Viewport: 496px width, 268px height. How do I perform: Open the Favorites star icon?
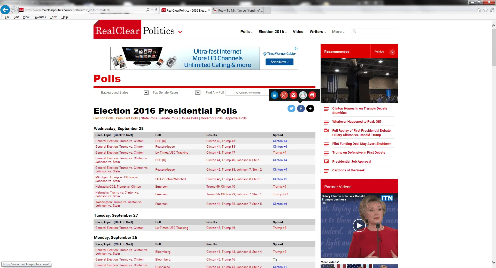(x=486, y=10)
